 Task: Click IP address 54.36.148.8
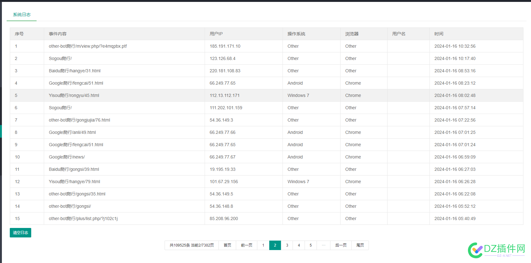[x=221, y=206]
